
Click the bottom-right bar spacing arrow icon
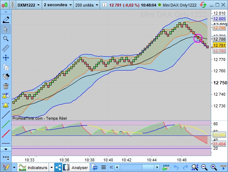click(223, 168)
